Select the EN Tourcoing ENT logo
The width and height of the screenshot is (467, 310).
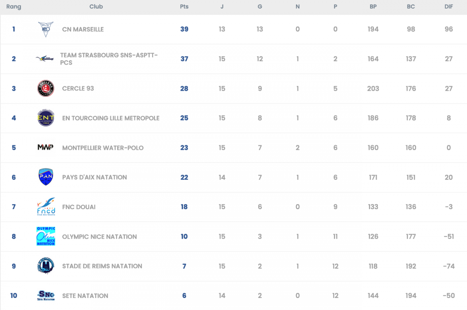point(46,118)
